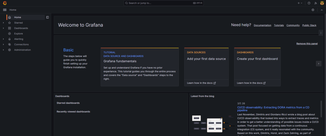326x136 pixels.
Task: Open the panel three-dot menu
Action: click(x=321, y=33)
